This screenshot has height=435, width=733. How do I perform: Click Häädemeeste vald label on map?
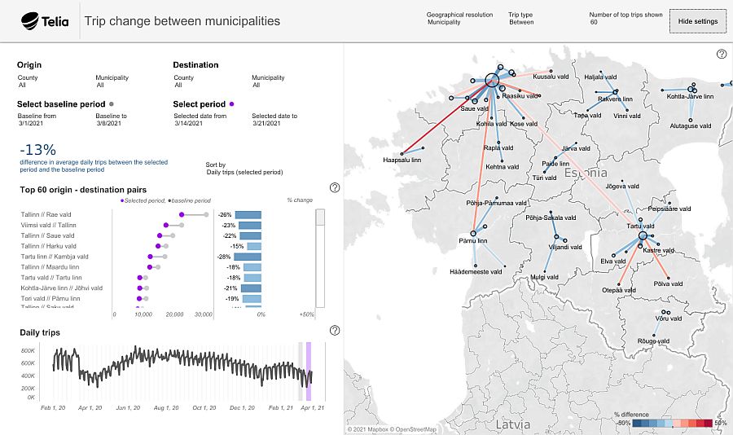(476, 272)
